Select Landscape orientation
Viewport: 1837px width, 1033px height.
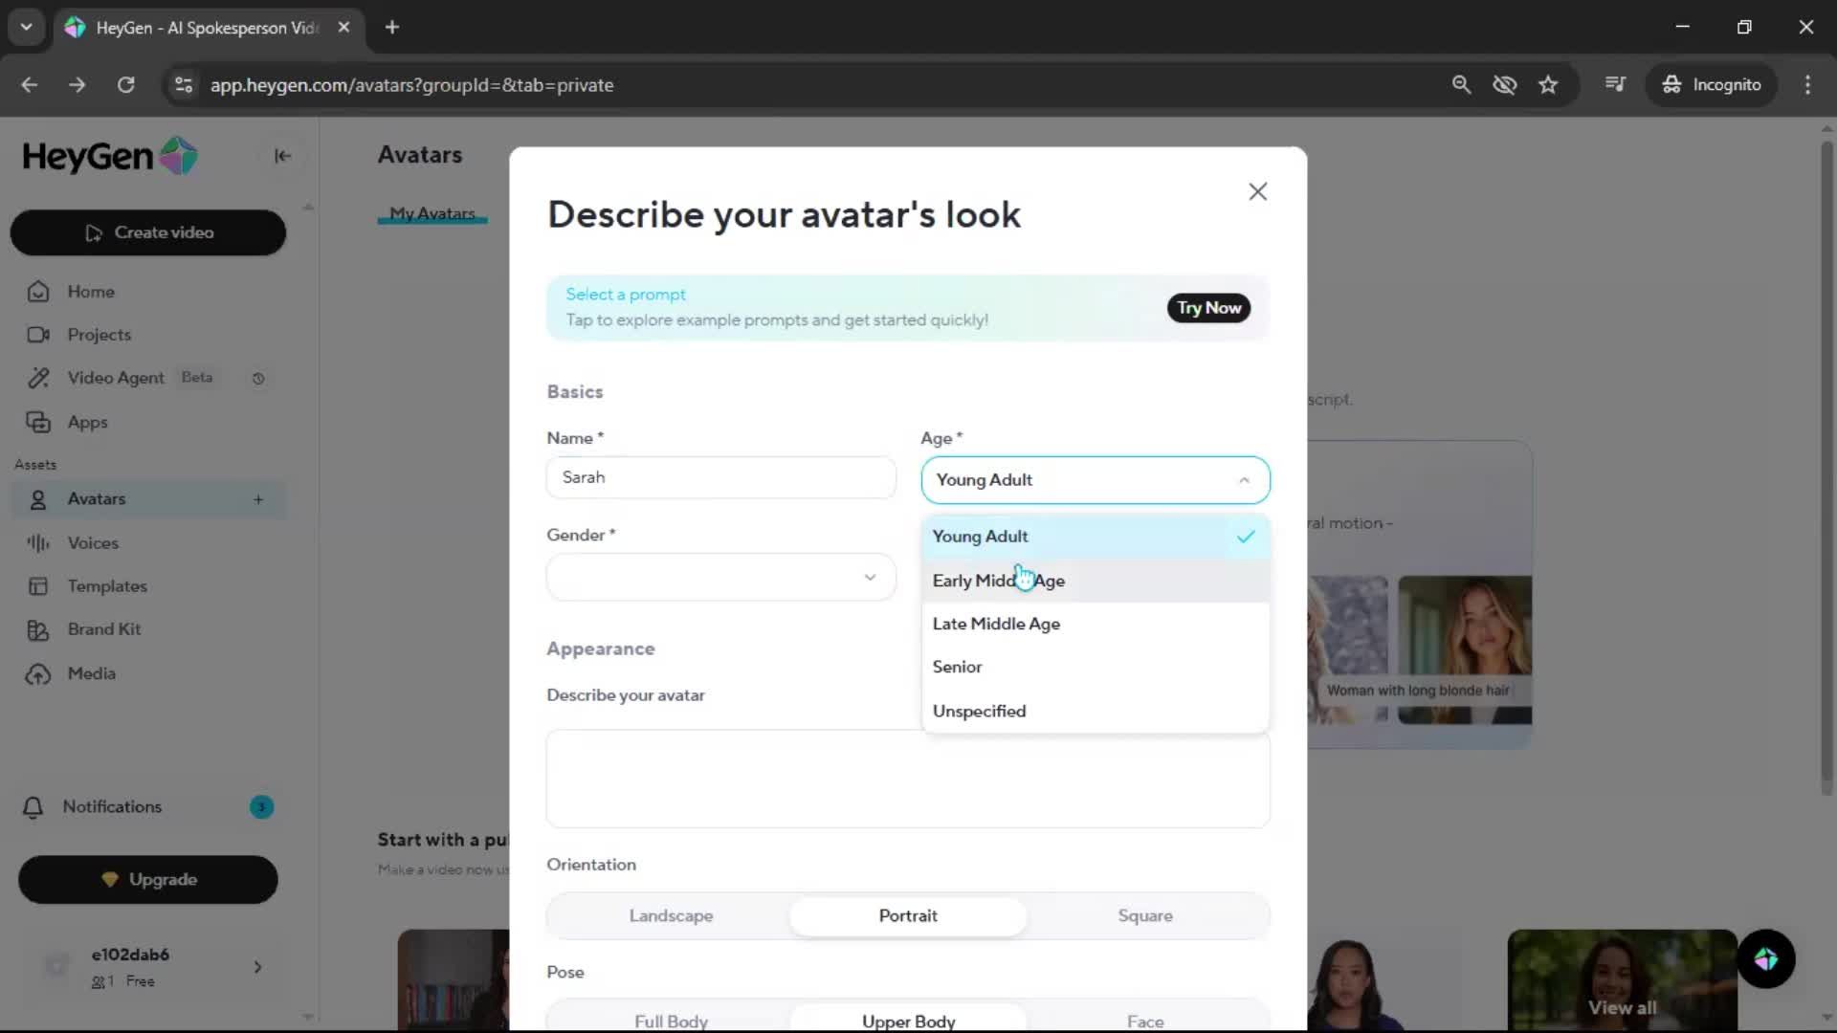coord(671,915)
